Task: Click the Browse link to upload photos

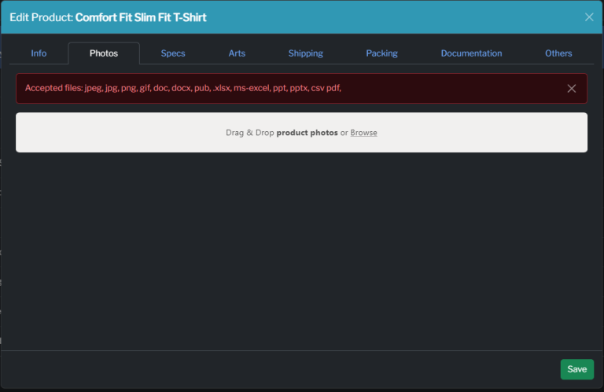Action: pyautogui.click(x=363, y=133)
